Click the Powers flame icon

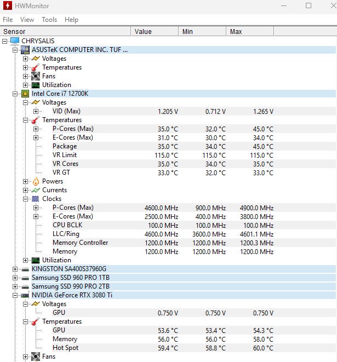point(36,181)
